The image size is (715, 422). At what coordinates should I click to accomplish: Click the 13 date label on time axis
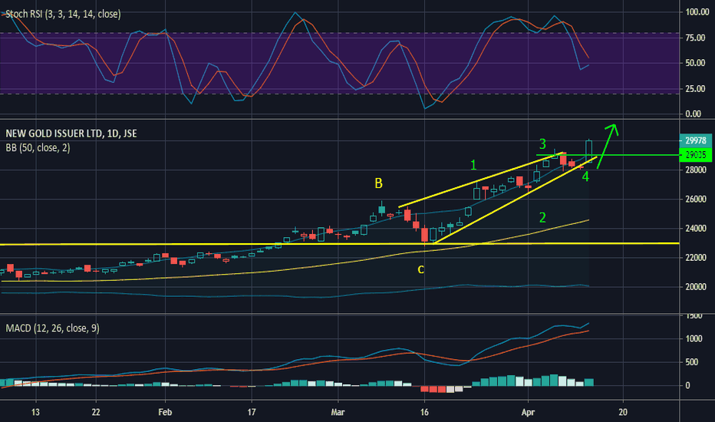click(35, 412)
